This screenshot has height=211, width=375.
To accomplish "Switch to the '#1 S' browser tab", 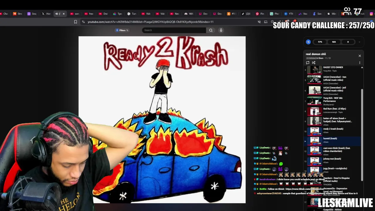I will (232, 14).
